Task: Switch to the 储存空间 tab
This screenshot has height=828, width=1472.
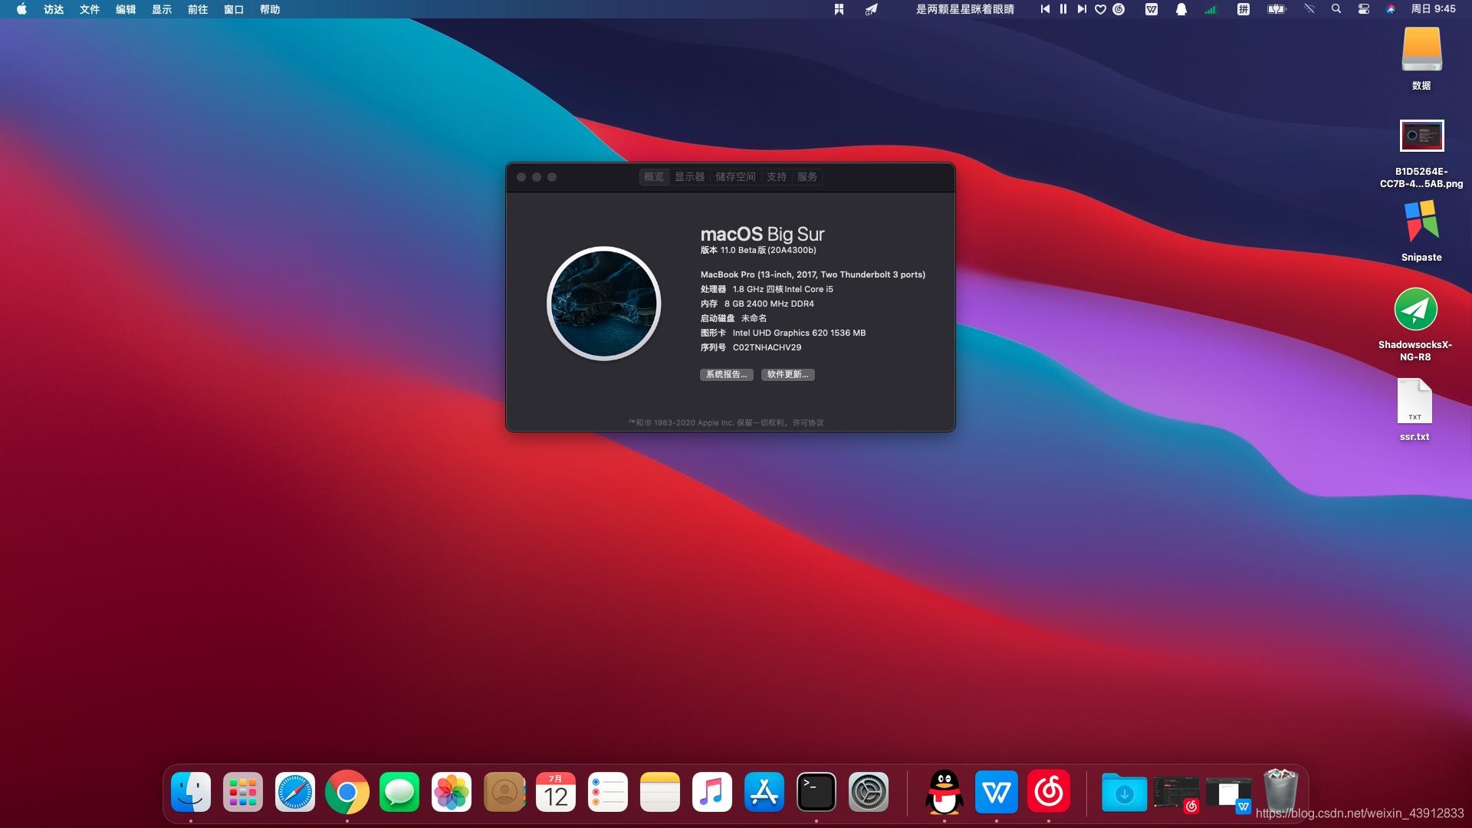Action: [x=735, y=177]
